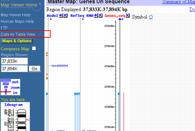Remove the Genes_seq map with its X icon

pos(127,15)
